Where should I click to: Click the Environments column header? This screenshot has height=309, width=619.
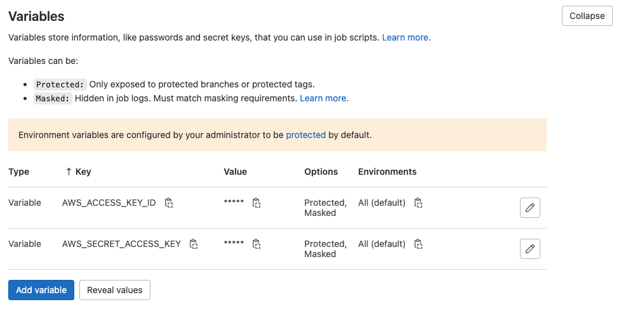(387, 172)
